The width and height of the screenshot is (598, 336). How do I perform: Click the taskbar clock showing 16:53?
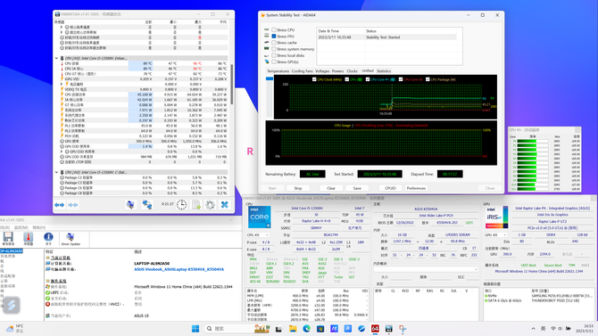[x=584, y=328]
